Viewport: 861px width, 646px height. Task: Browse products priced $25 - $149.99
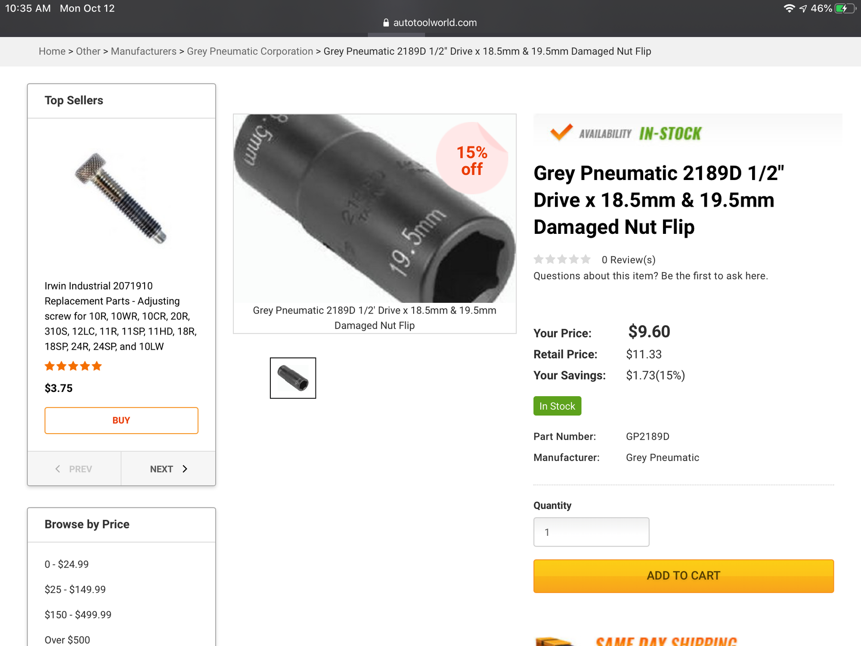click(75, 589)
